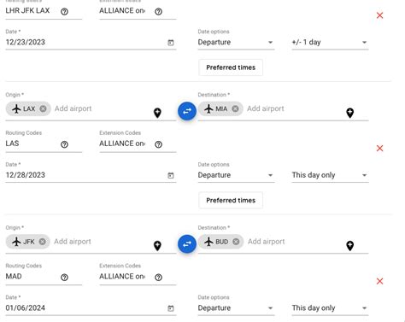Remove the JFK origin chip

(42, 242)
